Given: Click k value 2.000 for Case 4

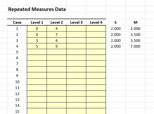Looking at the screenshot, I should [x=116, y=46].
